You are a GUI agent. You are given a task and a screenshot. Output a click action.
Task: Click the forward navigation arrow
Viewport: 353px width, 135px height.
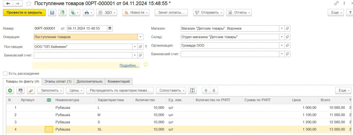(18, 3)
